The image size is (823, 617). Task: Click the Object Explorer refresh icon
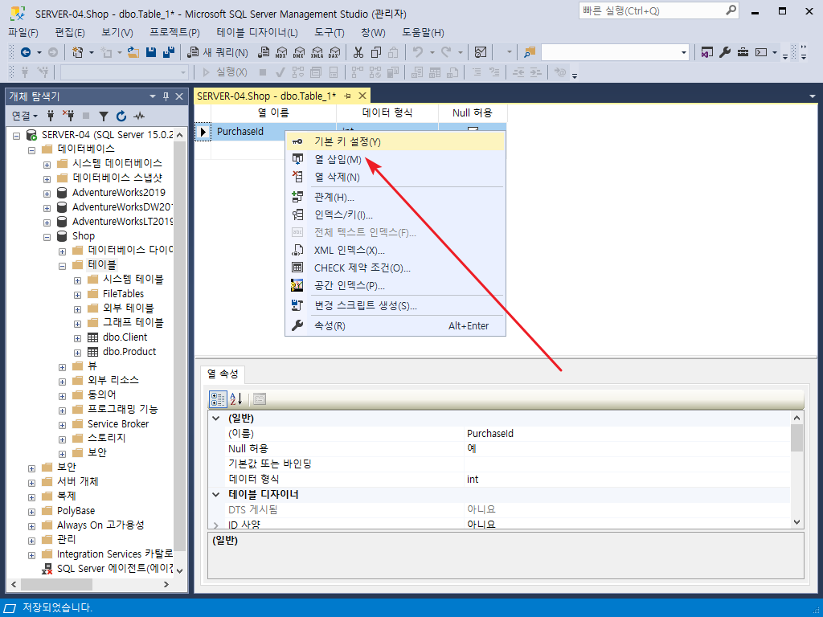(121, 116)
